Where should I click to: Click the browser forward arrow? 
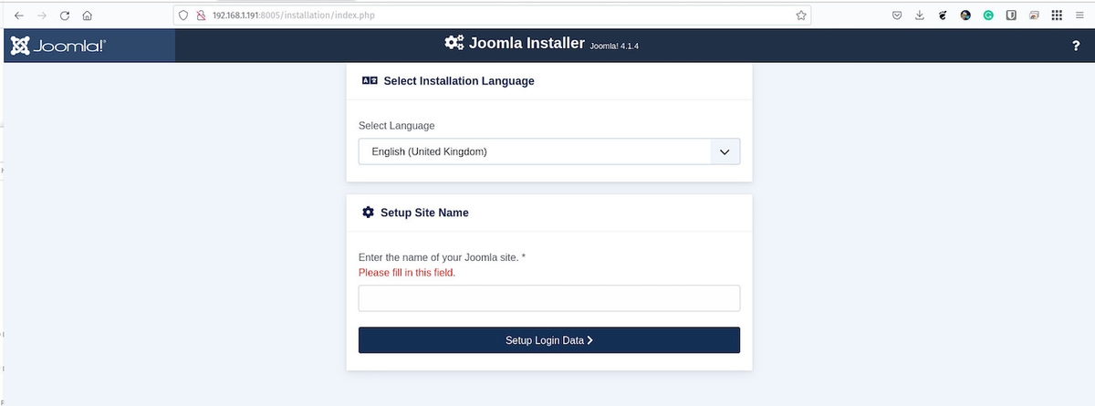click(x=42, y=15)
